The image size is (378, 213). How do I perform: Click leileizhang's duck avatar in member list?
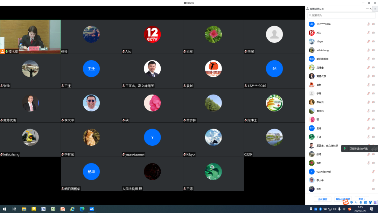(311, 50)
